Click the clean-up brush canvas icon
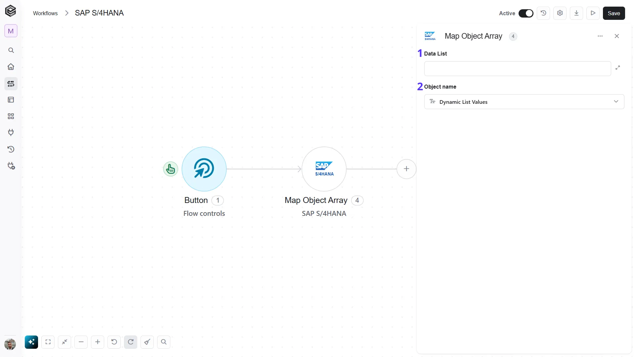 tap(147, 342)
